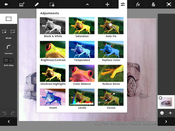Image resolution: width=175 pixels, height=131 pixels.
Task: Click the Adjustments panel heading
Action: click(50, 13)
